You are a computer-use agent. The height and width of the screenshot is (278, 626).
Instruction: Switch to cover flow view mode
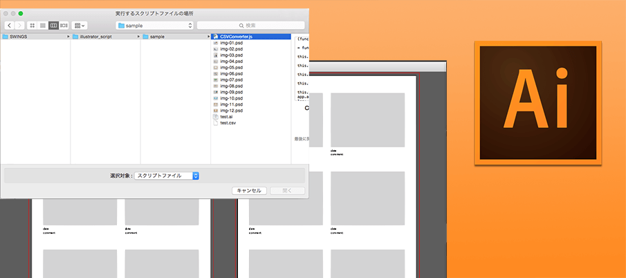tap(64, 26)
